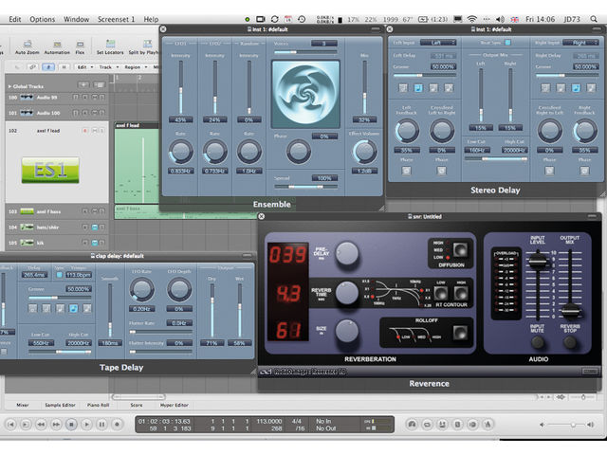Toggle Left Feedback Phase button in Stereo Delay
The height and width of the screenshot is (455, 607).
pyautogui.click(x=407, y=171)
